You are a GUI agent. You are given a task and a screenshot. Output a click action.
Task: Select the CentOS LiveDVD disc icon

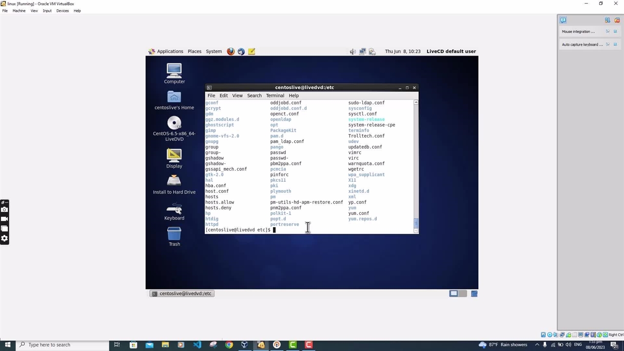(174, 123)
